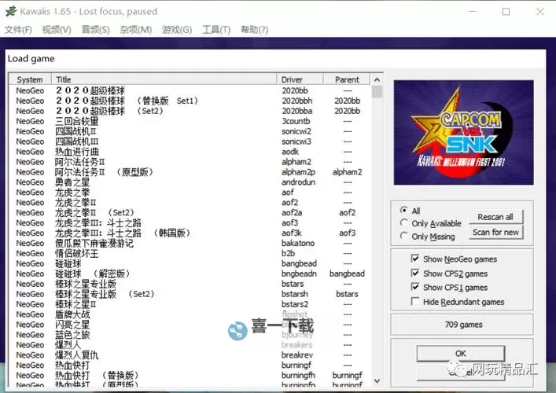Image resolution: width=556 pixels, height=393 pixels.
Task: Select the breakrev game row
Action: (x=190, y=355)
